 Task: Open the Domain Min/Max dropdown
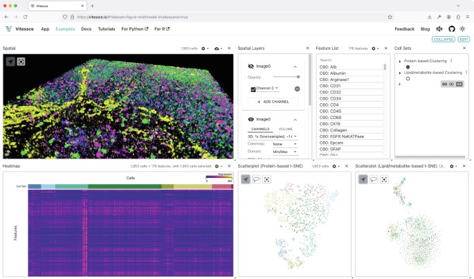click(284, 152)
